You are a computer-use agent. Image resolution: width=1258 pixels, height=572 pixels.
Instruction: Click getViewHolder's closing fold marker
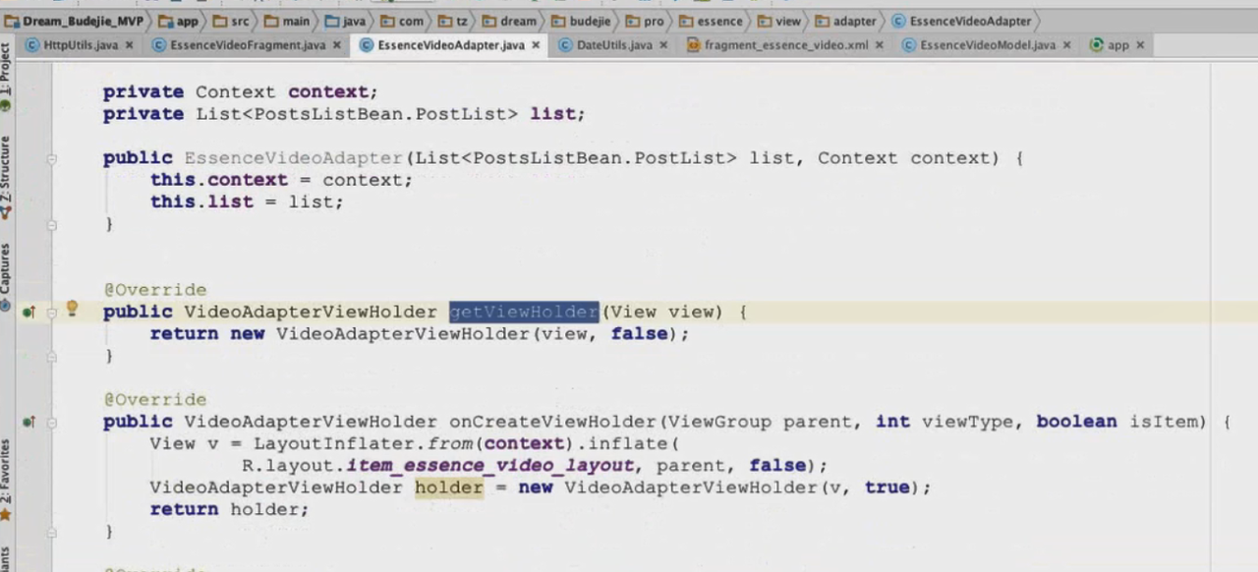tap(51, 356)
